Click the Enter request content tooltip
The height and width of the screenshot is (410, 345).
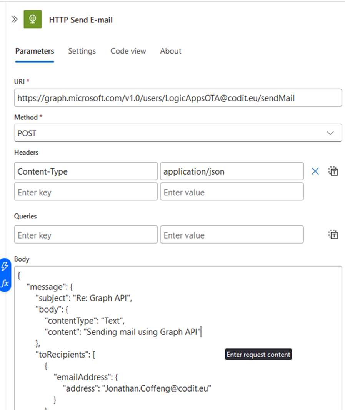tap(258, 355)
